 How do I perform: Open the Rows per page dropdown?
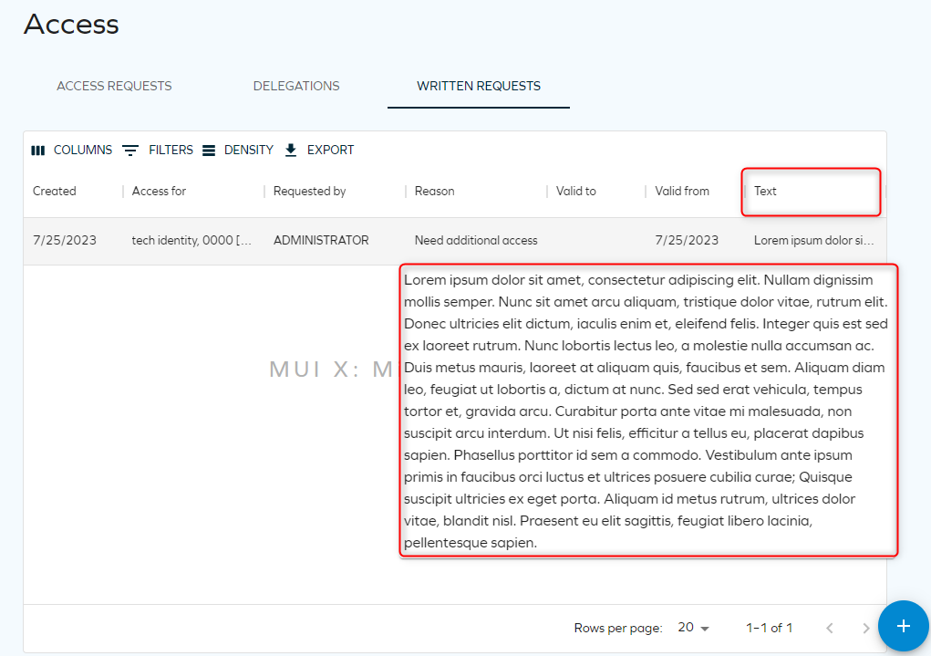[694, 628]
